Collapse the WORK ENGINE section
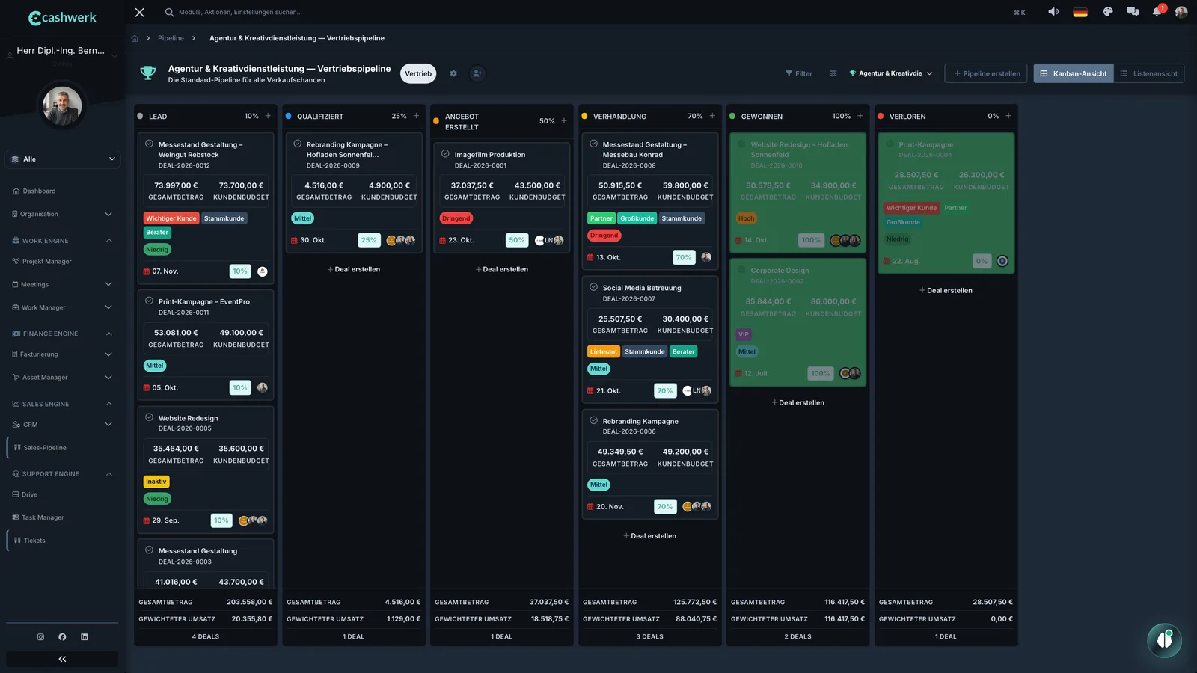 coord(108,241)
